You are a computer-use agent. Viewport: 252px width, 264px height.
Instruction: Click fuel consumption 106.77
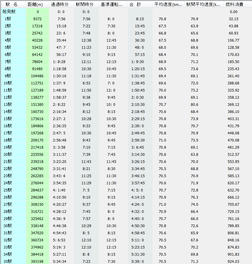(x=233, y=40)
